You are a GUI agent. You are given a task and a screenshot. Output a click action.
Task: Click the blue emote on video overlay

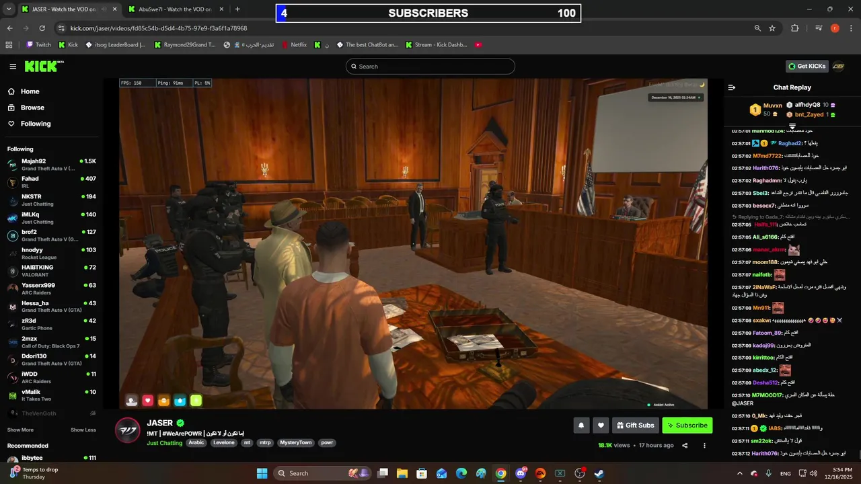click(180, 401)
